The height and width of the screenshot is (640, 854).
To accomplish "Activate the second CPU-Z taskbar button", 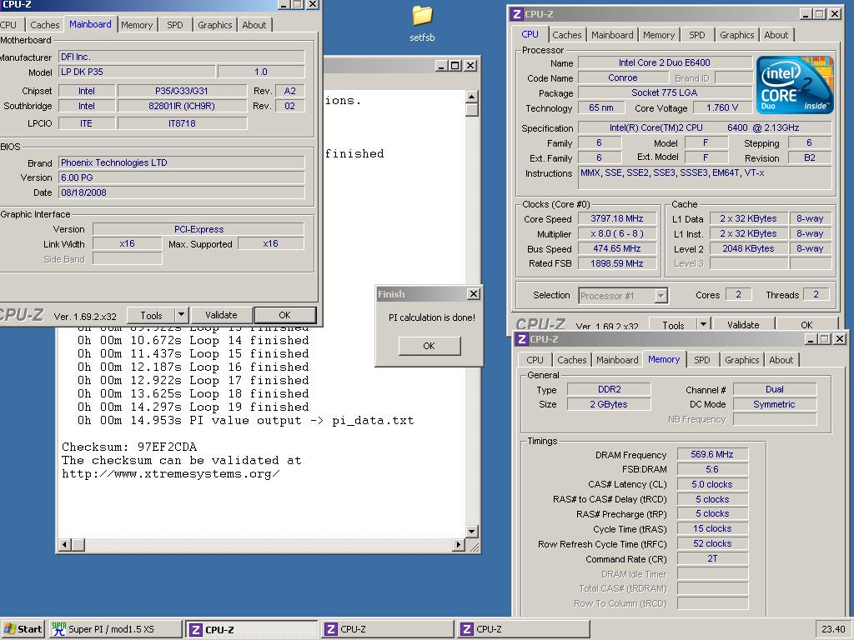I will point(387,629).
